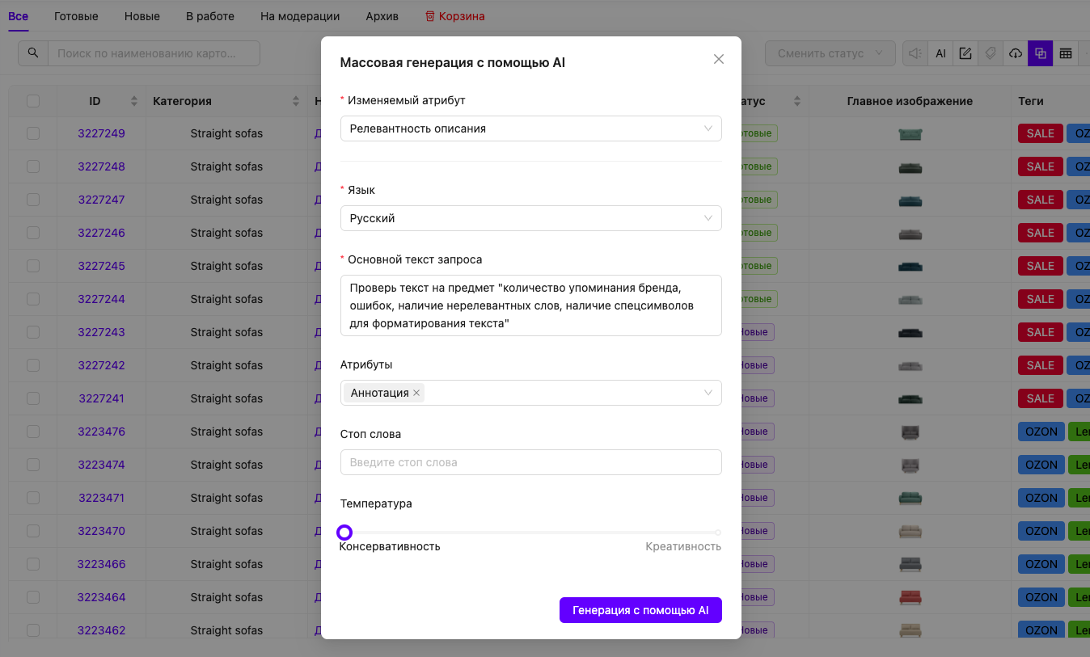1090x657 pixels.
Task: Click the edit pencil toolbar icon
Action: tap(965, 53)
